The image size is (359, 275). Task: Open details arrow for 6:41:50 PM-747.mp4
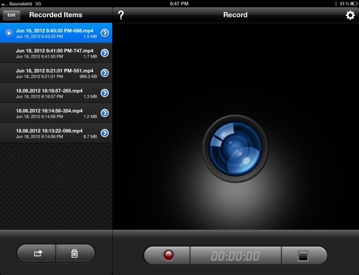coord(104,53)
